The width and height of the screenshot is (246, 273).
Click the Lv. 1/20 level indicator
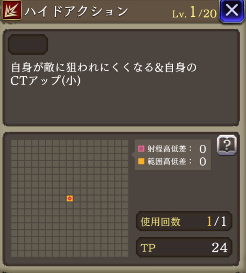[x=194, y=12]
